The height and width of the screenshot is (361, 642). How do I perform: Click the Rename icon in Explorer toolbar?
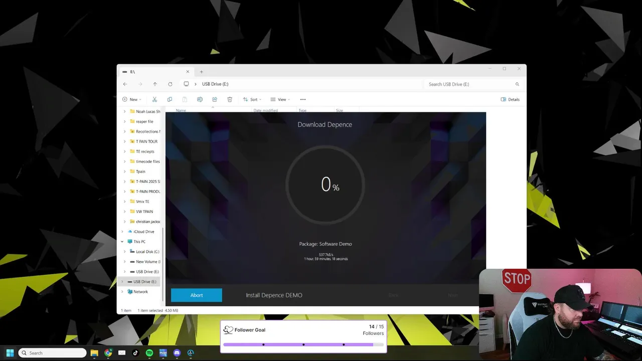200,99
